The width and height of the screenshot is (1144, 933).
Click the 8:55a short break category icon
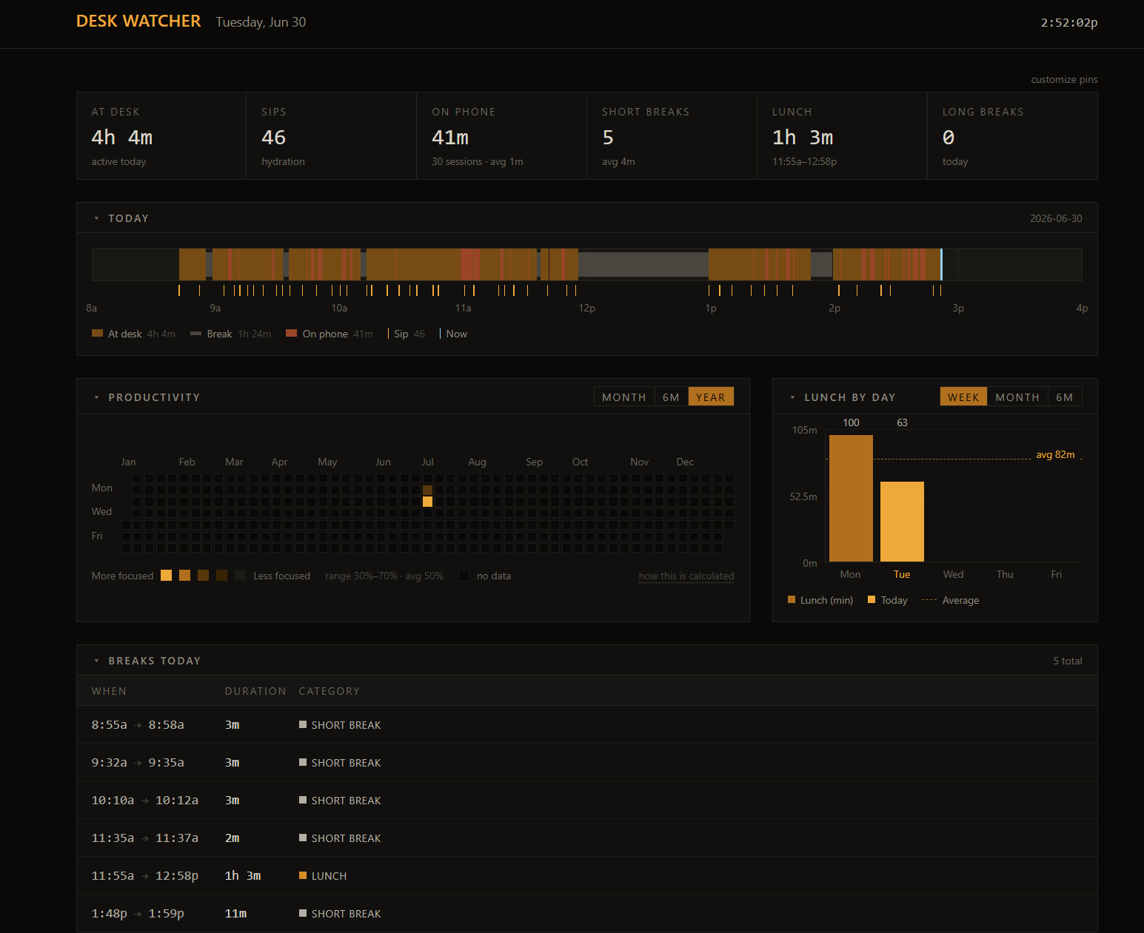coord(303,724)
